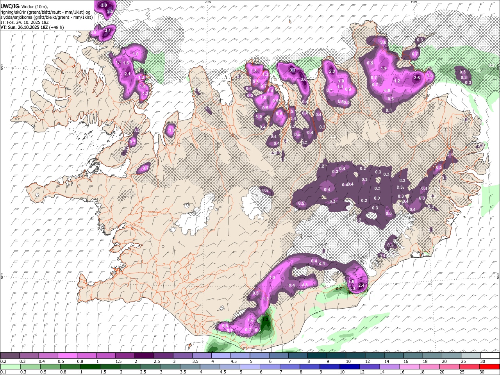Click the 'slydda/snjókoma (grátt/bleikt/grænt - mm/1klst)' text
The height and width of the screenshot is (375, 500).
(x=46, y=17)
